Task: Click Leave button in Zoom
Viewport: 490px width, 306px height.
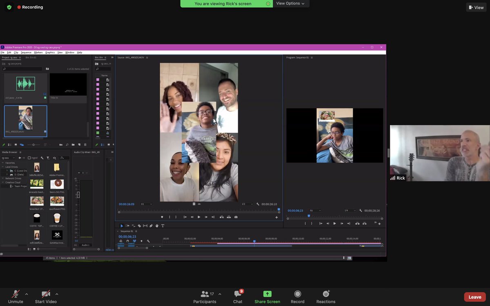Action: [475, 297]
